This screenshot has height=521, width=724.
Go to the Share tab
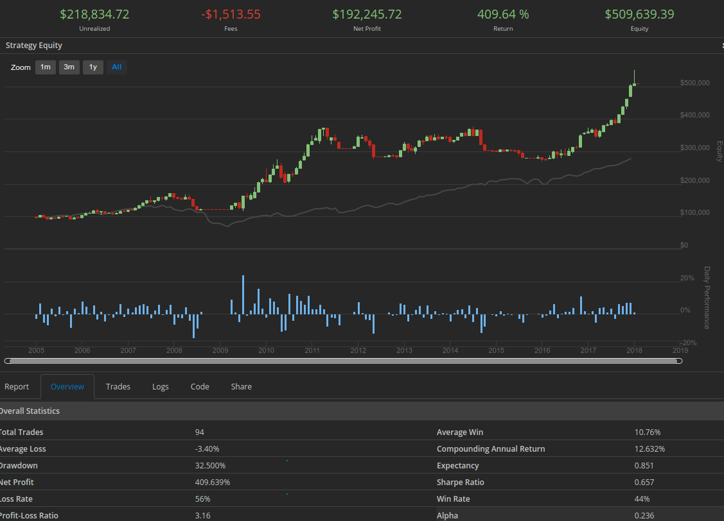[x=242, y=387]
